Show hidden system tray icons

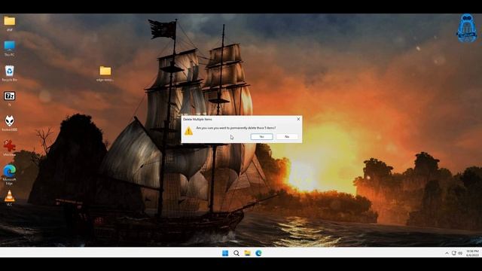(x=447, y=253)
